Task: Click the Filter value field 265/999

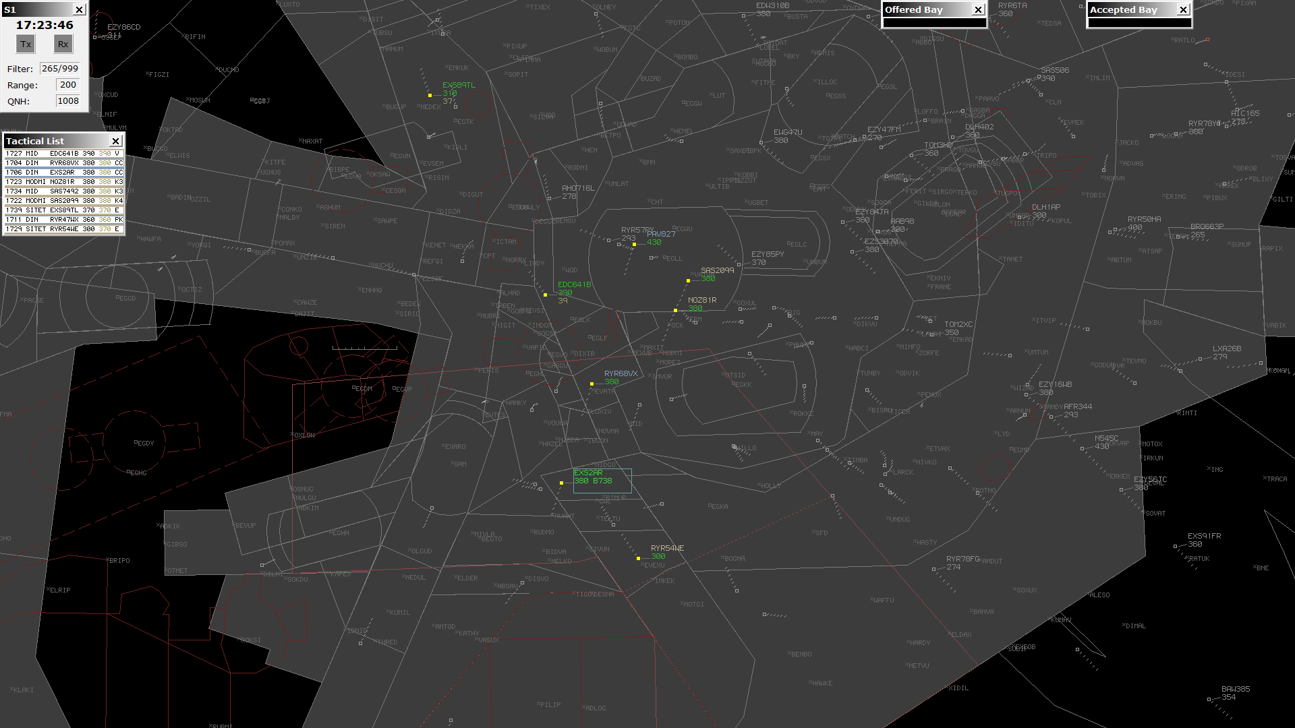Action: coord(59,69)
